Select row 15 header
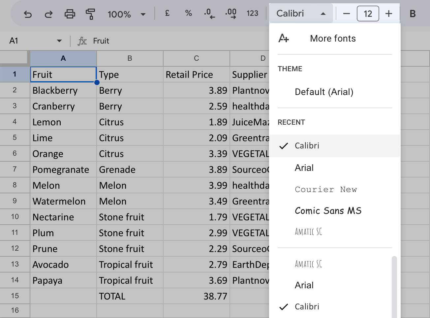Image resolution: width=430 pixels, height=318 pixels. (x=15, y=296)
